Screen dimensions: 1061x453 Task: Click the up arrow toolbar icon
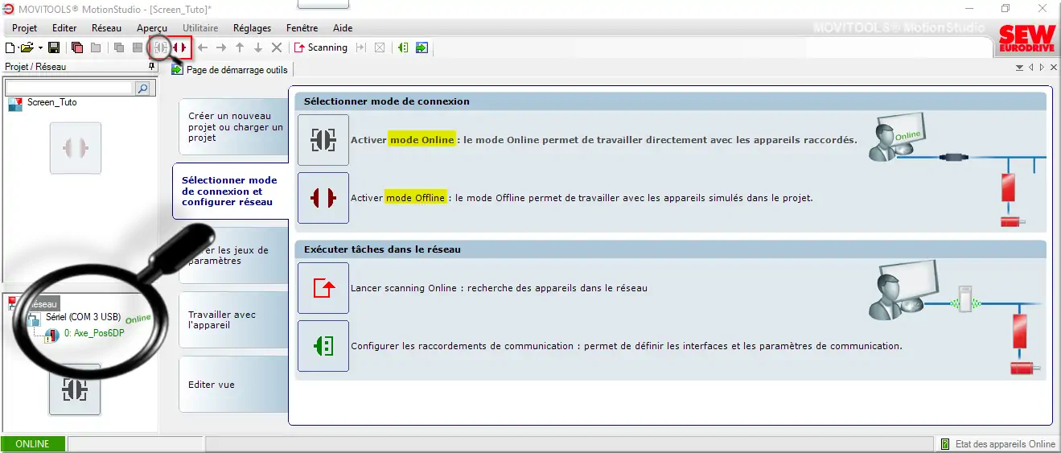[x=240, y=47]
